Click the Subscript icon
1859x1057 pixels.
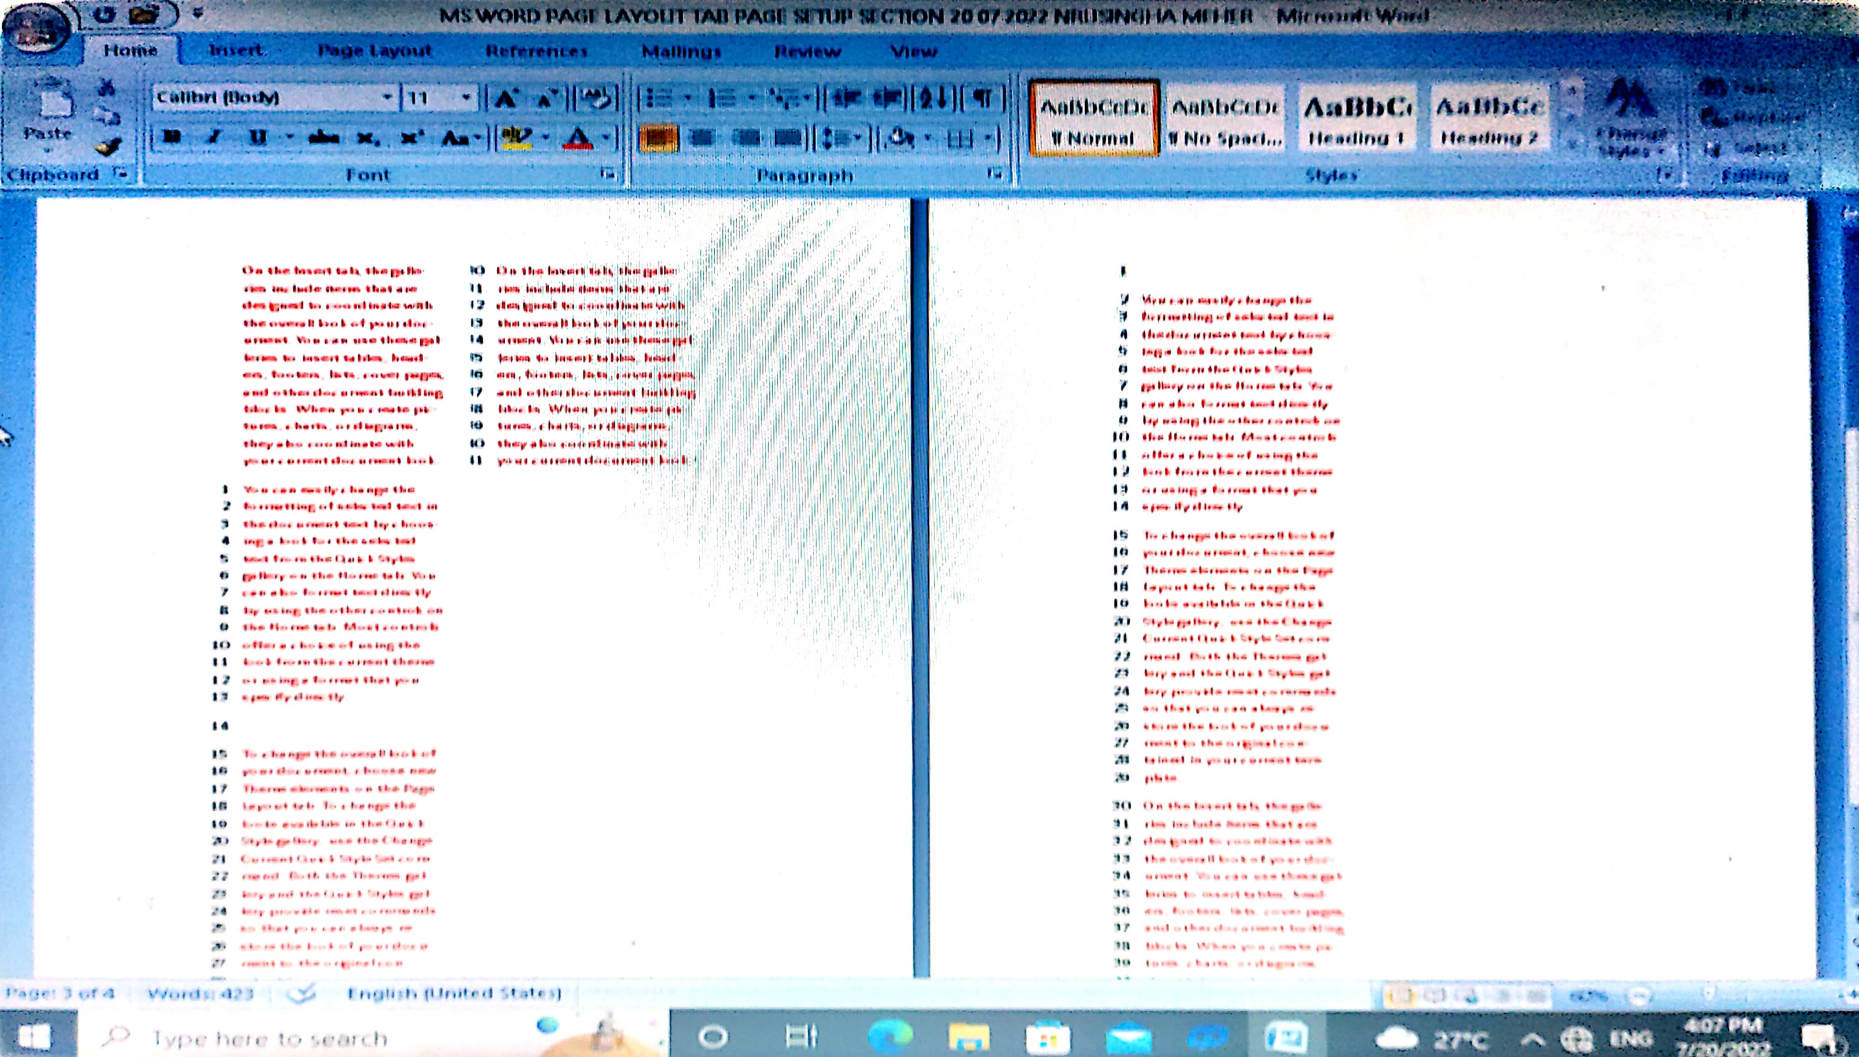point(368,138)
